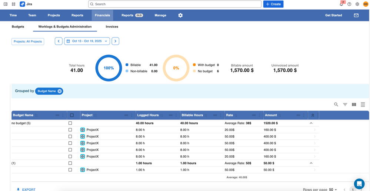Open the column chooser icon

(354, 105)
